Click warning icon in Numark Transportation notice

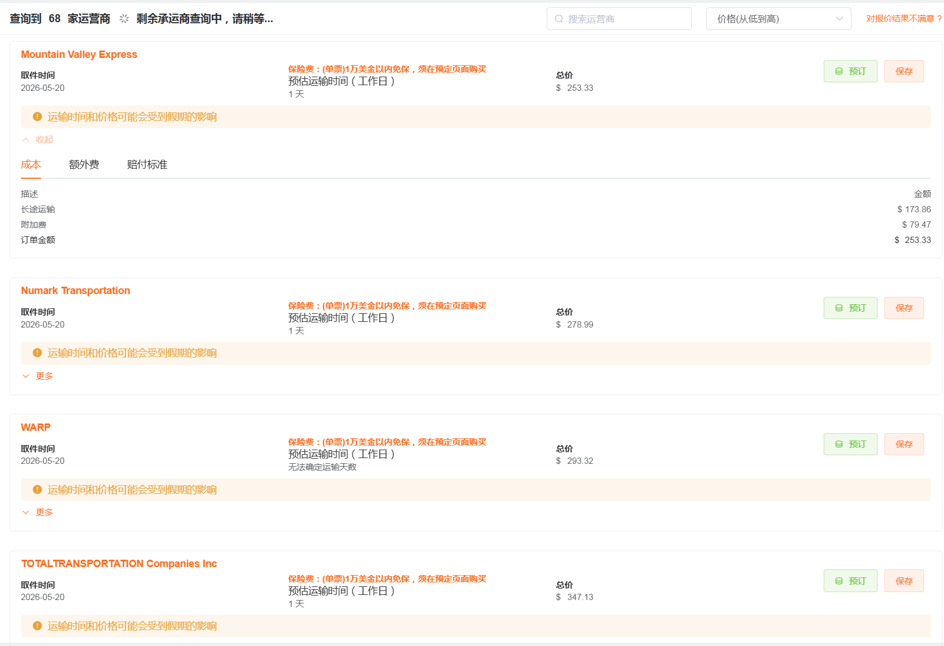37,353
